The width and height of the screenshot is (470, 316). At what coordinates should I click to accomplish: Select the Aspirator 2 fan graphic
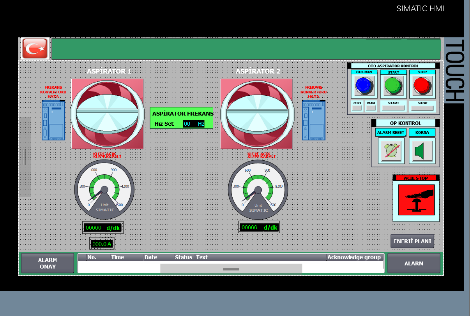pyautogui.click(x=256, y=113)
